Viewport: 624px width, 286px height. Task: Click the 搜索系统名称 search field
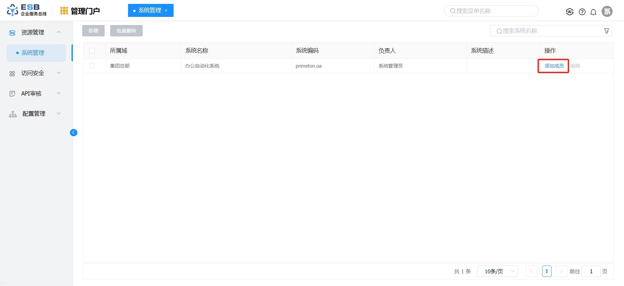point(549,31)
